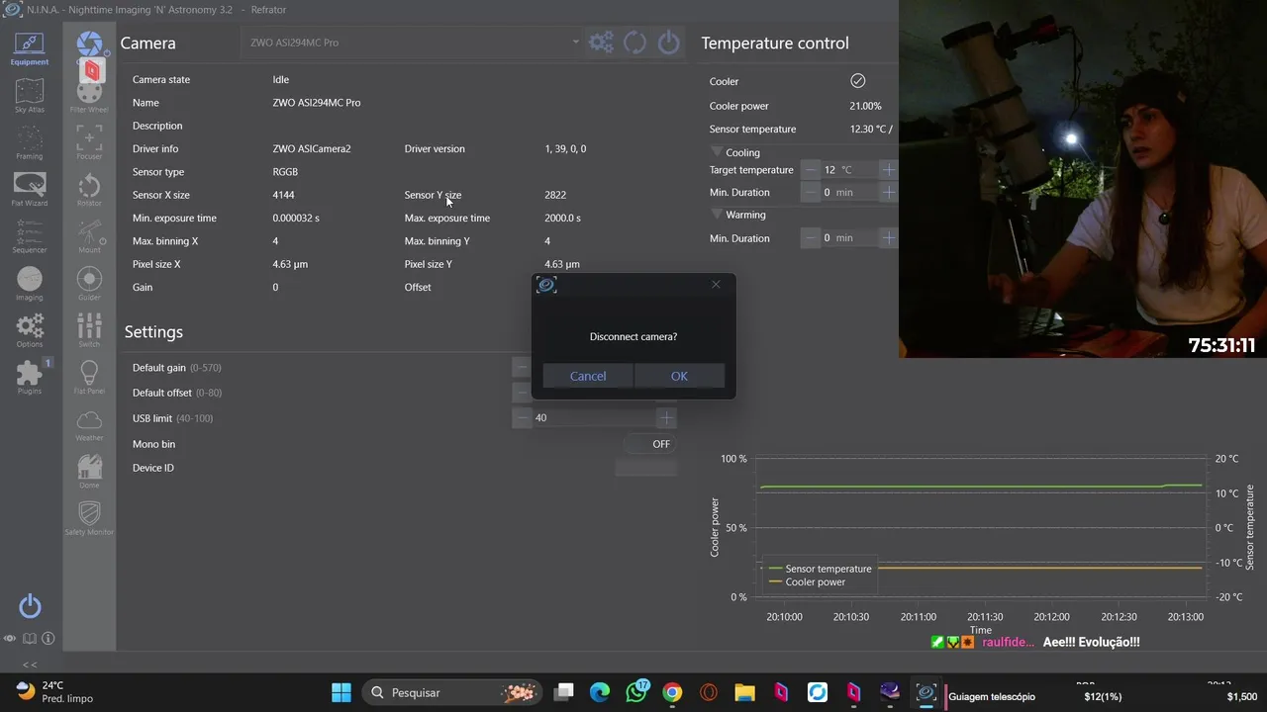The height and width of the screenshot is (712, 1267).
Task: Click the N.I.N.A. taskbar icon
Action: pyautogui.click(x=926, y=692)
